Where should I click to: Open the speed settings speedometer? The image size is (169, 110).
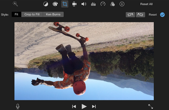tap(103, 4)
